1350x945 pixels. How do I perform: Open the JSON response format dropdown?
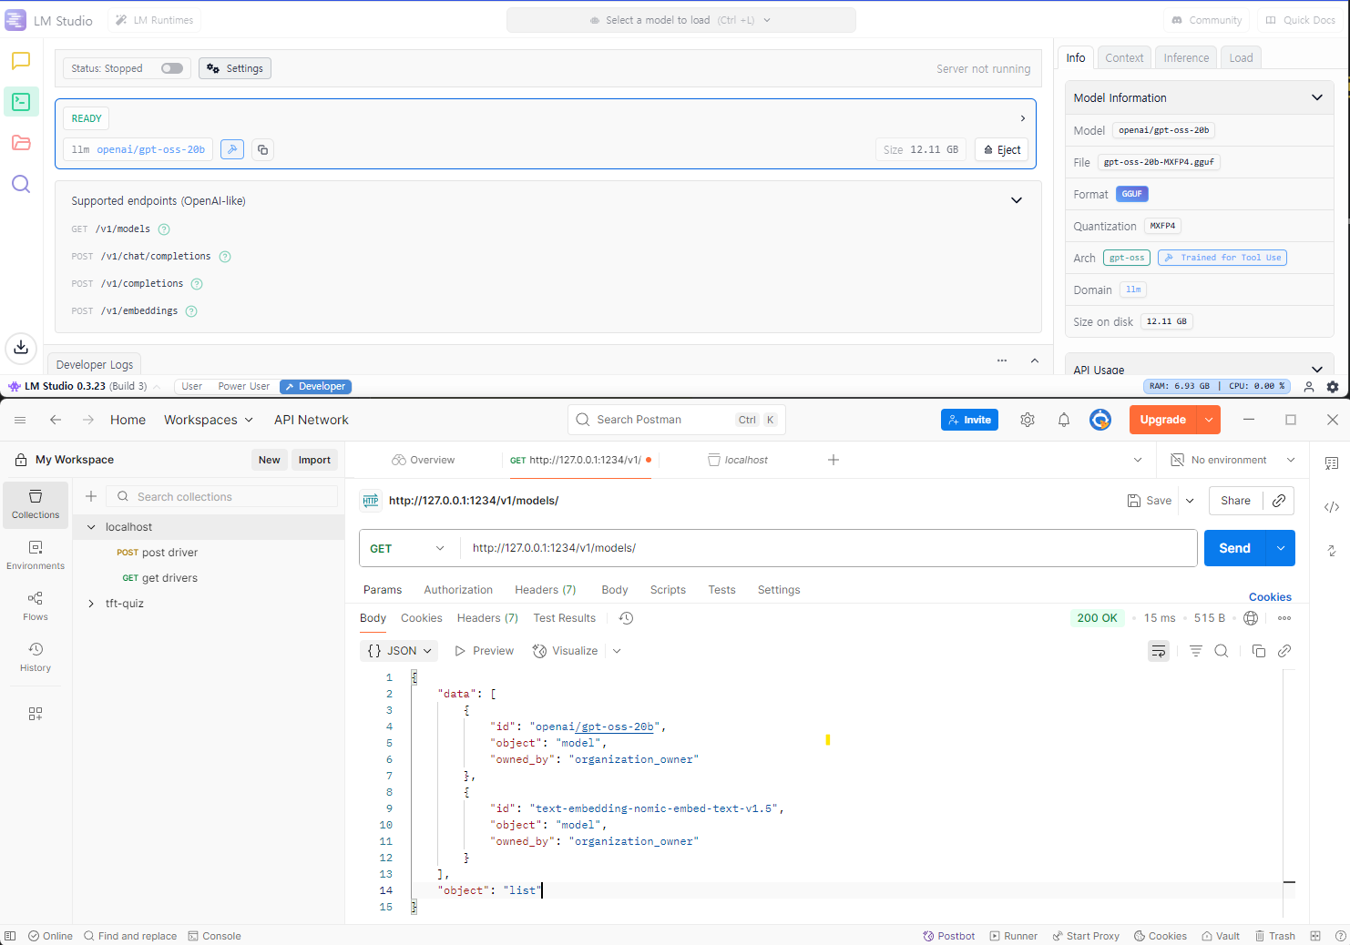399,651
